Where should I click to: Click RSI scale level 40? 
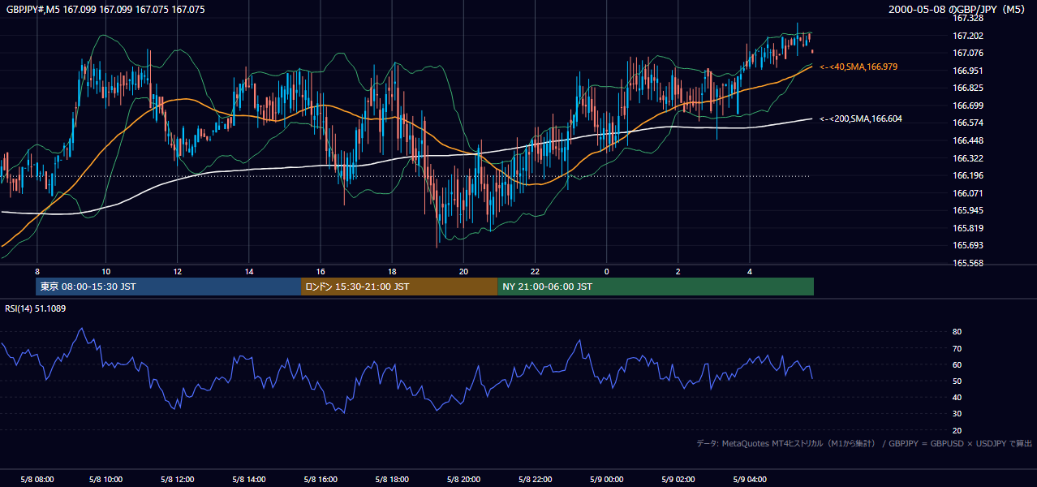coord(957,397)
